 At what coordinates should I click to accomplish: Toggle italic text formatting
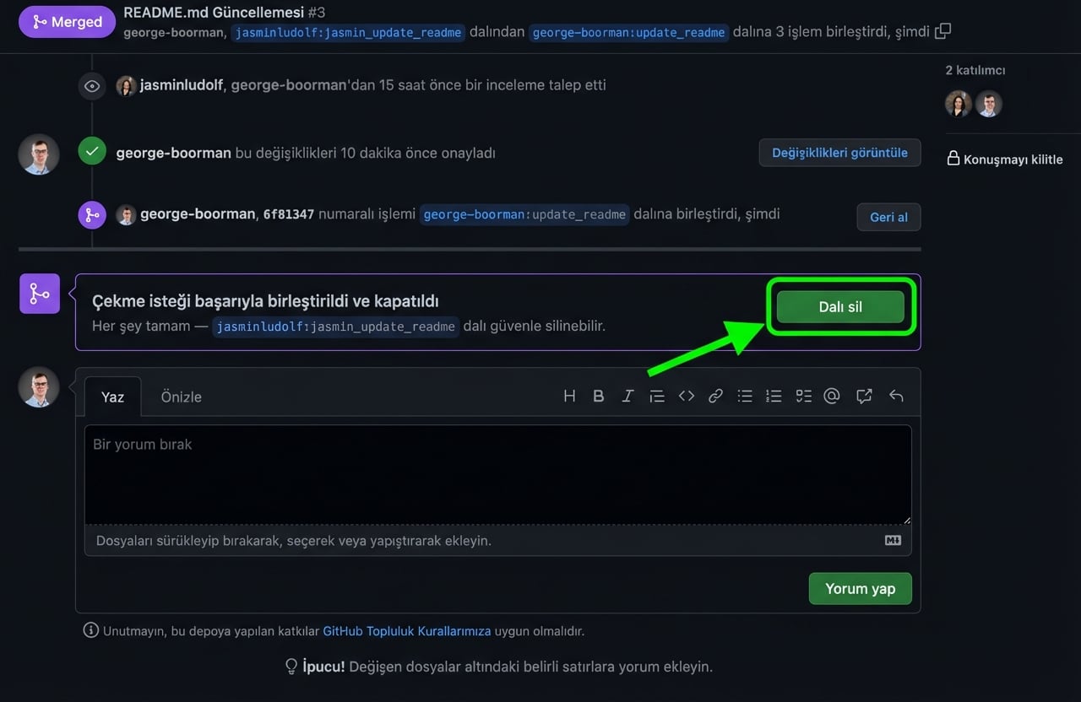pos(627,396)
